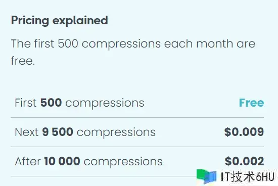Select the First 500 compressions row
Image resolution: width=278 pixels, height=186 pixels.
pos(137,103)
